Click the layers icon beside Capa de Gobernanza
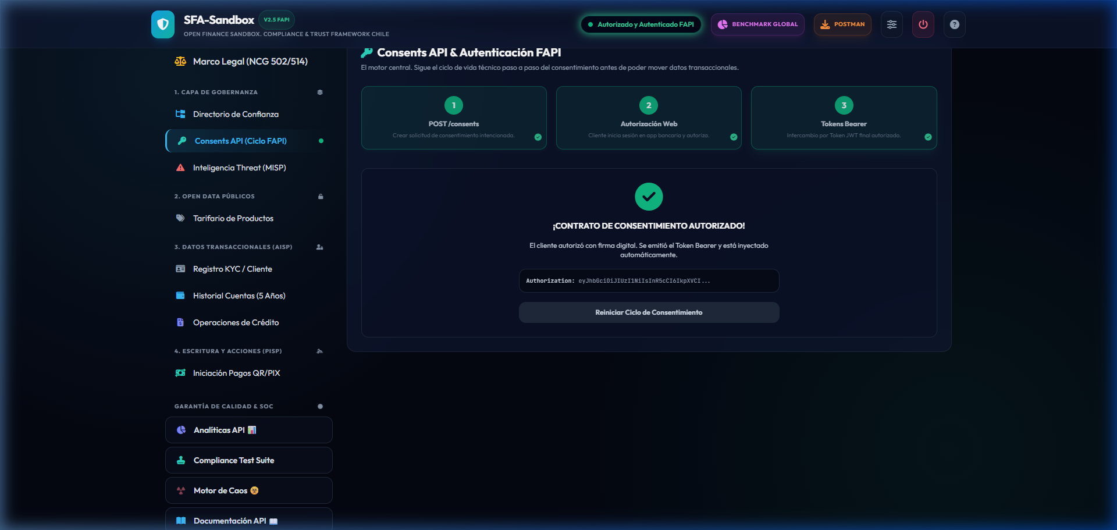This screenshot has width=1117, height=530. (x=320, y=93)
